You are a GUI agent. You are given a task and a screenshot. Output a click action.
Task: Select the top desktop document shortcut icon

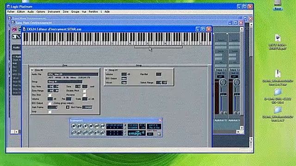tap(277, 38)
